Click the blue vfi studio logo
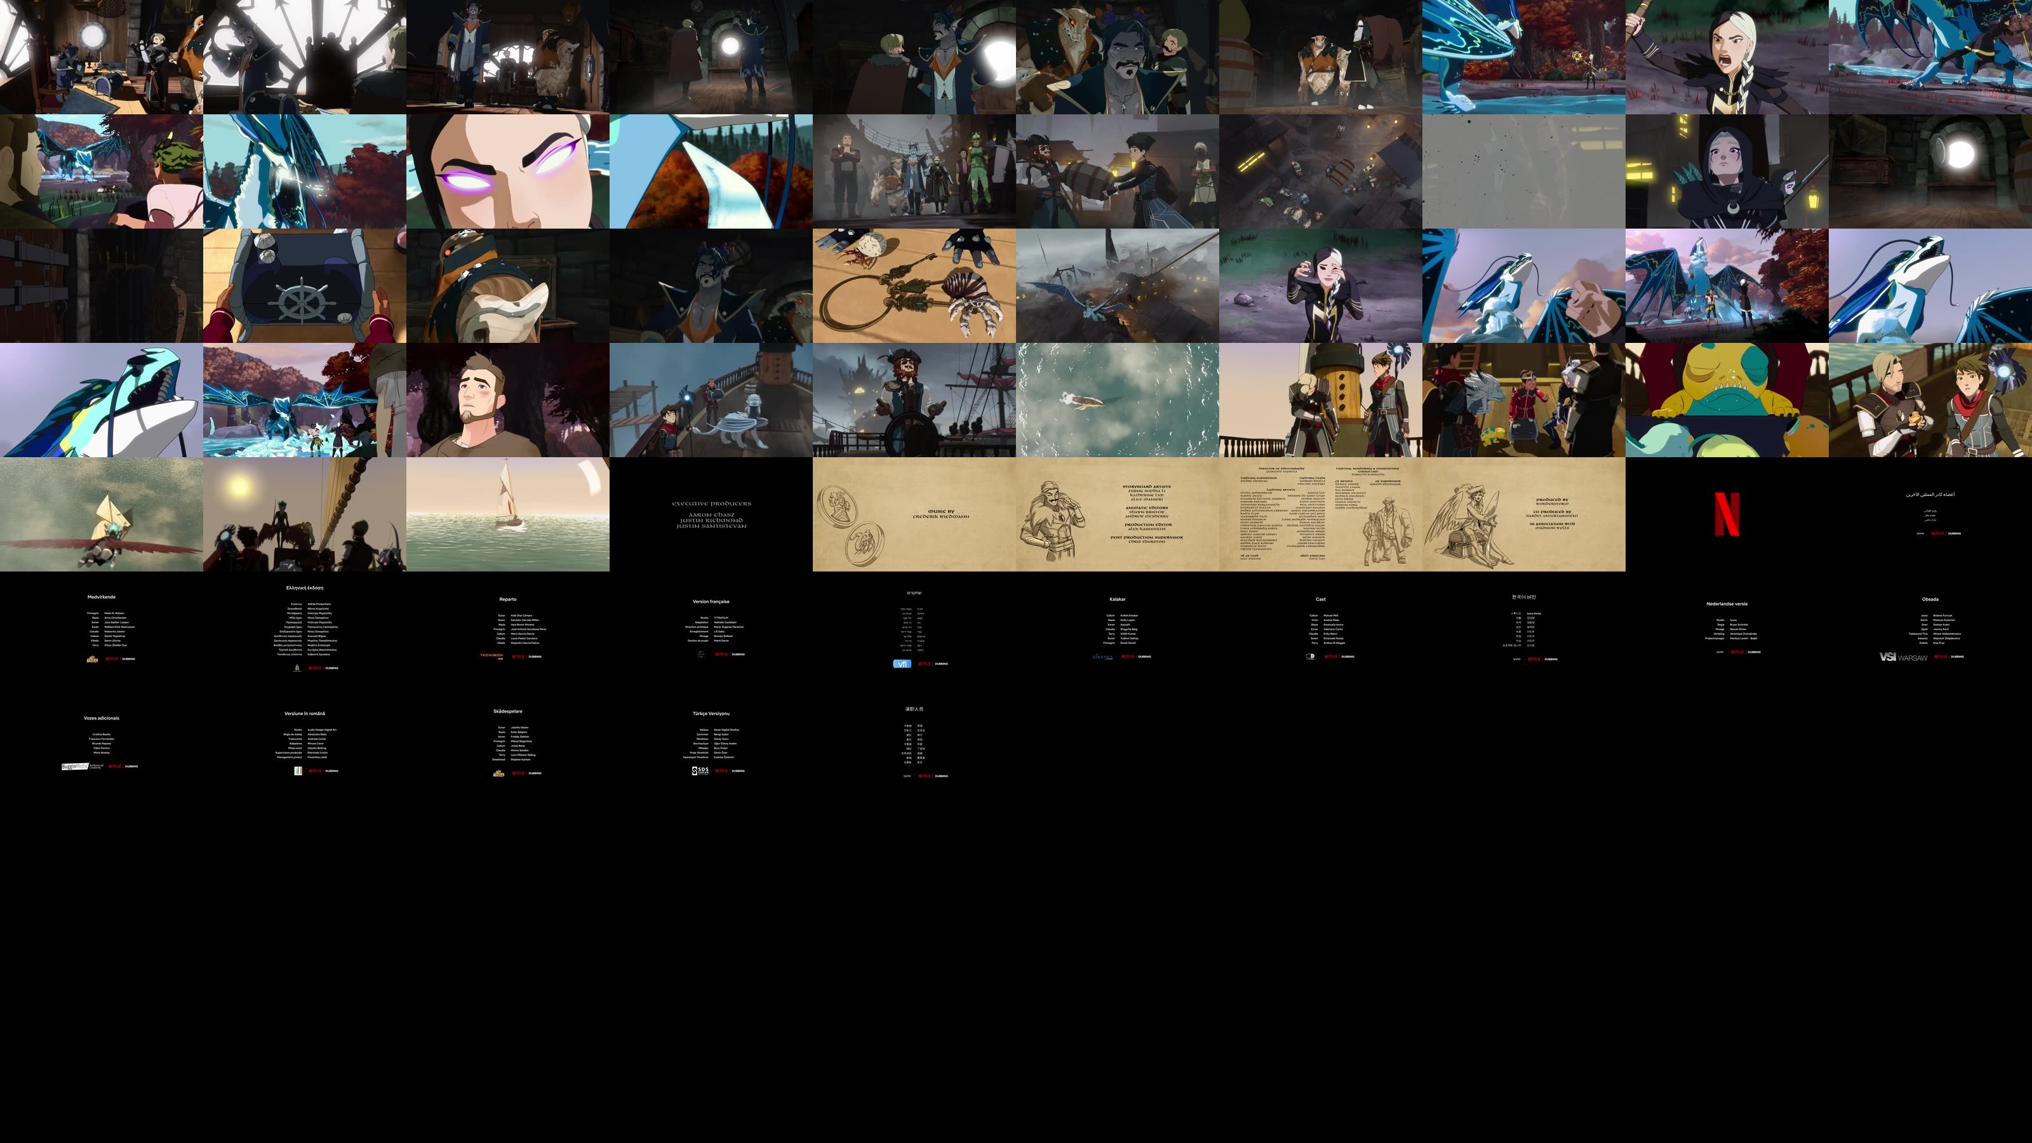This screenshot has width=2032, height=1143. tap(902, 664)
